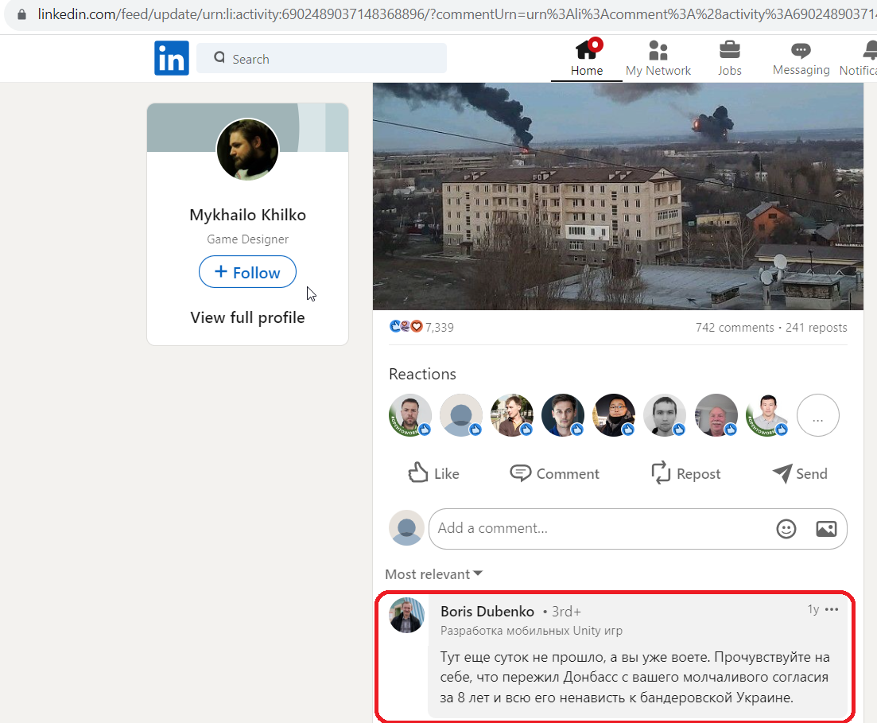Type in the LinkedIn Search field
The image size is (877, 723).
(321, 58)
